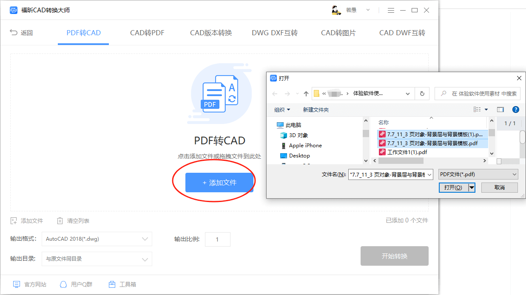Go back with the 返回 button
Screen dimensions: 526x295
21,33
